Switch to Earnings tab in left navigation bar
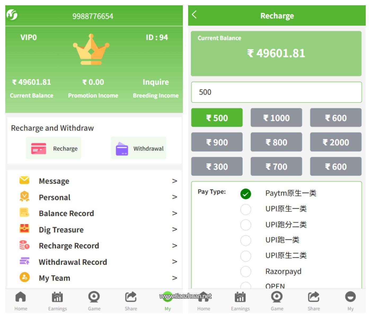The width and height of the screenshot is (371, 318). 57,301
